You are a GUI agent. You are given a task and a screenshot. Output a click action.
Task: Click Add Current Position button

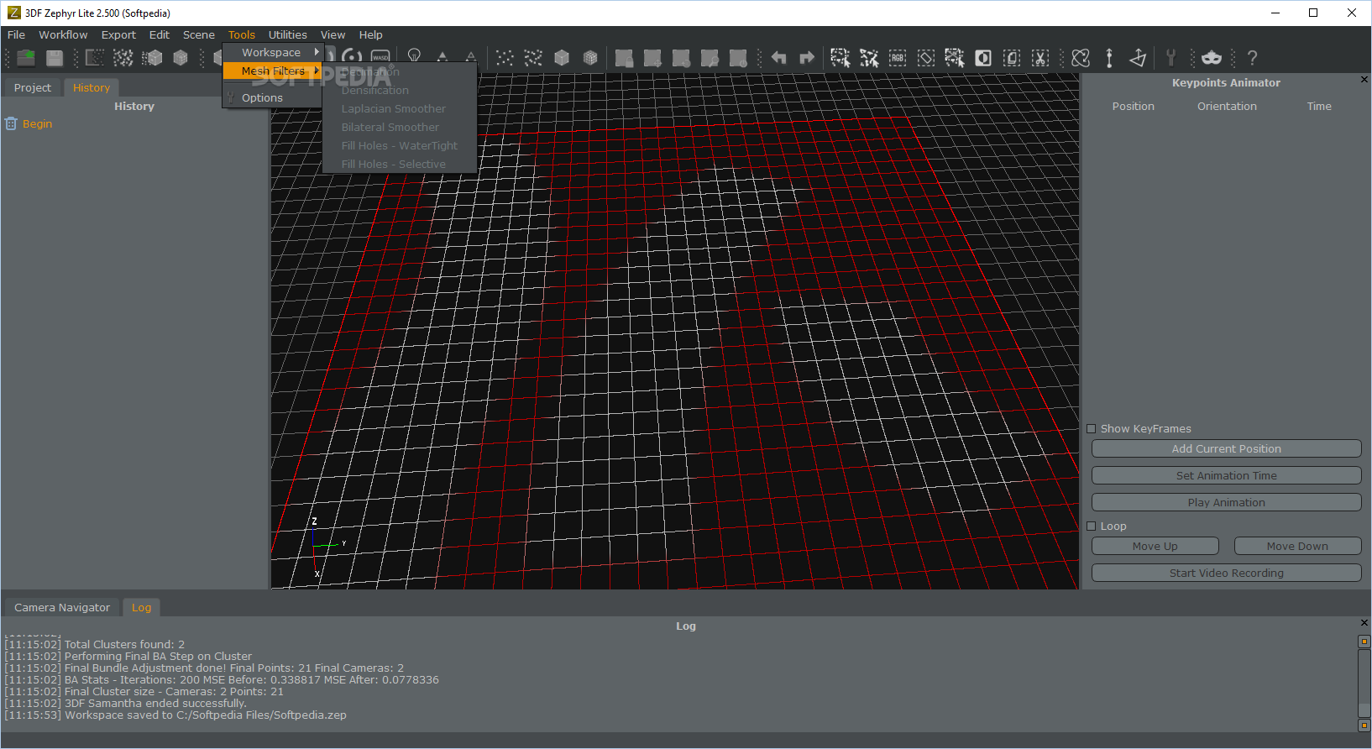[1226, 449]
